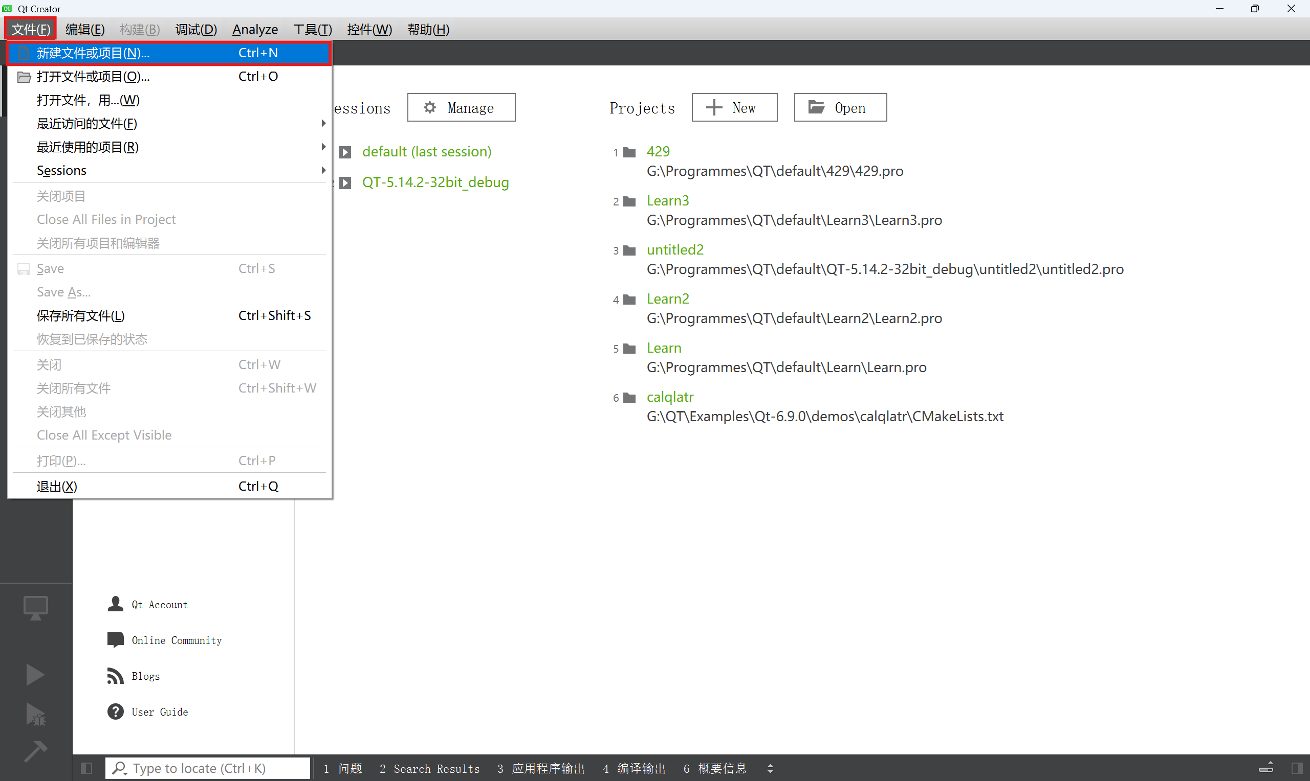Open the 编辑(E) menu
Screen dimensions: 1310x781
(x=85, y=29)
